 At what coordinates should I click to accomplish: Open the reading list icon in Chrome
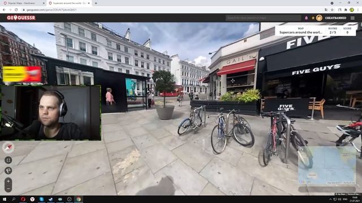(x=339, y=10)
